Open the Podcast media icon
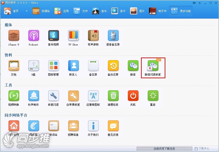 (x=33, y=36)
